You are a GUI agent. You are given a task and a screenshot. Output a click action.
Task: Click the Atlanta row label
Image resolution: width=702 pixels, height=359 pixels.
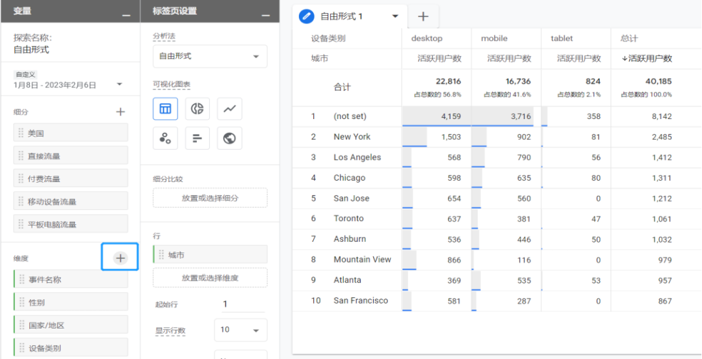tap(347, 280)
